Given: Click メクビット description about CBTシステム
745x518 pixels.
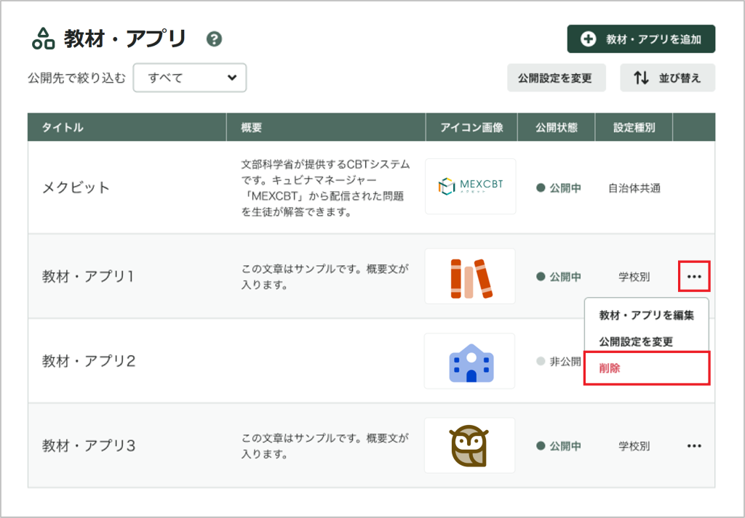Looking at the screenshot, I should [x=325, y=188].
